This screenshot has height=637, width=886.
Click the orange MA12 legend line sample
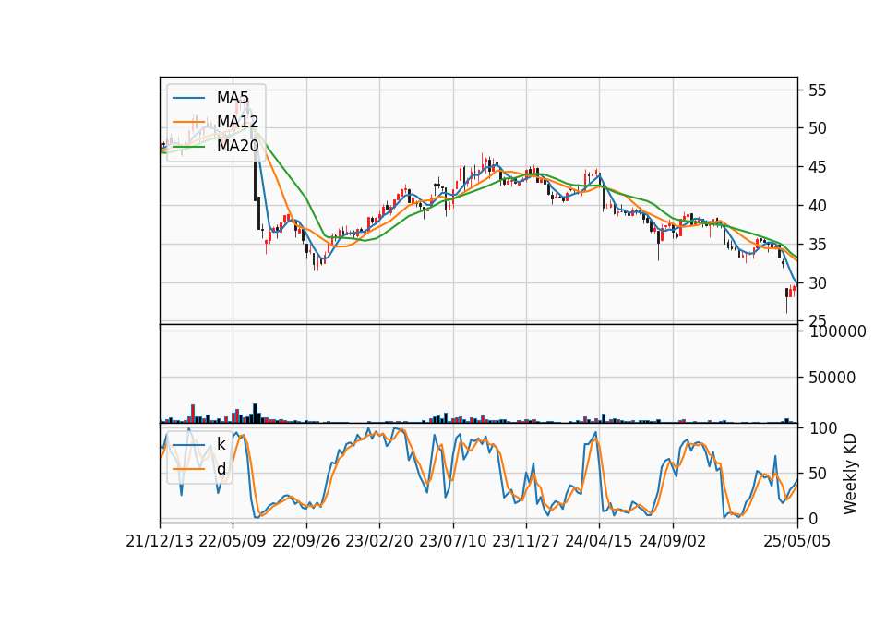pos(188,122)
